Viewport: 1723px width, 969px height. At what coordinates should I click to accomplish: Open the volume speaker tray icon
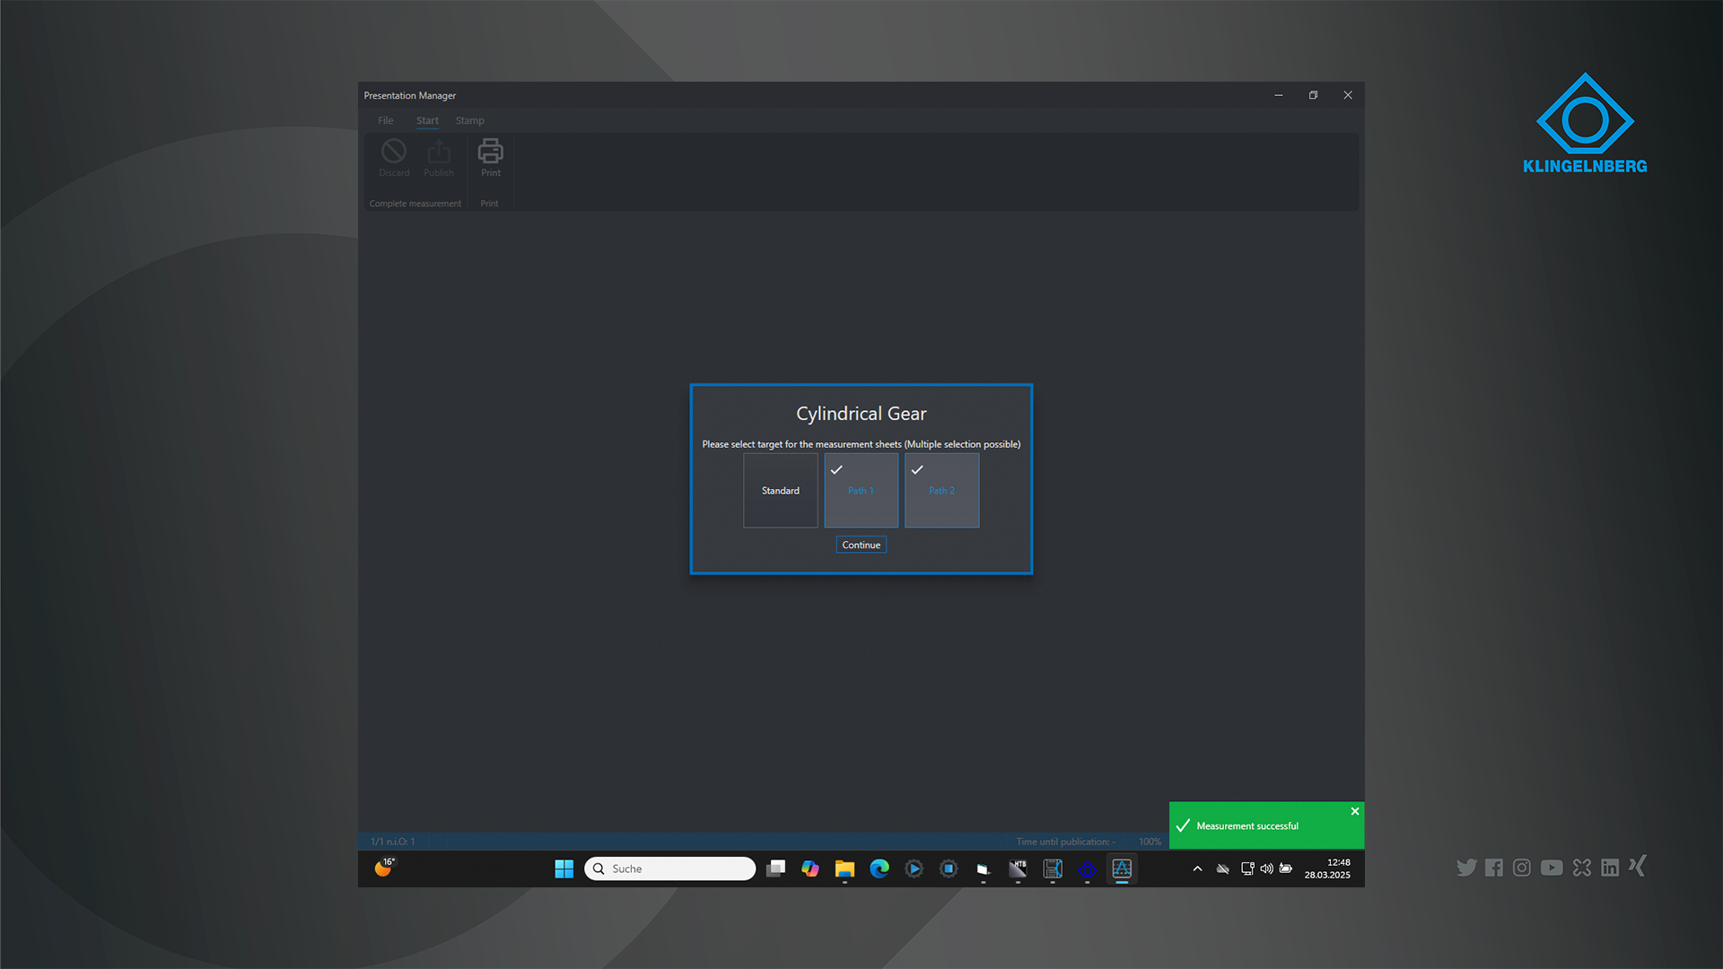[1266, 869]
